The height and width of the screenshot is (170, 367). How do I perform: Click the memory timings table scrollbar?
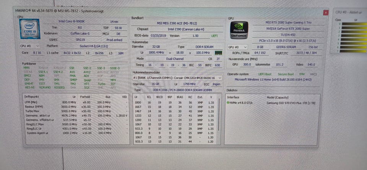[x=219, y=115]
